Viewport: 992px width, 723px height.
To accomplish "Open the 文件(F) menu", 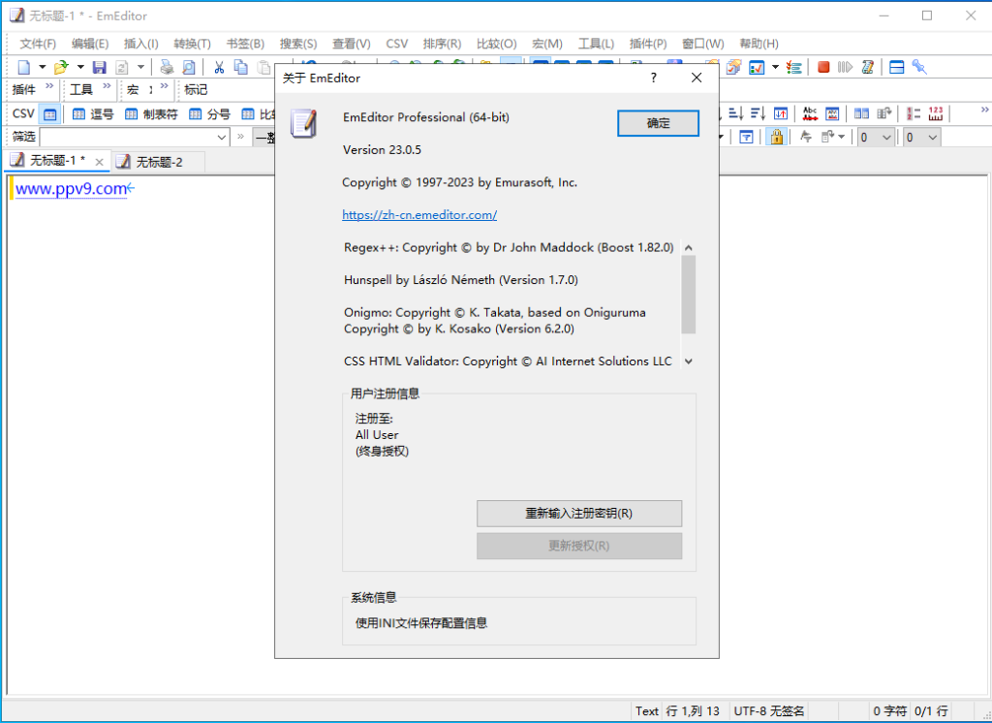I will pos(38,44).
